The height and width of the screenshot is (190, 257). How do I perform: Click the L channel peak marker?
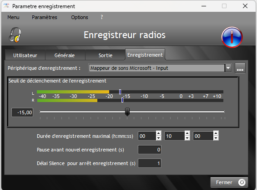coord(120,92)
